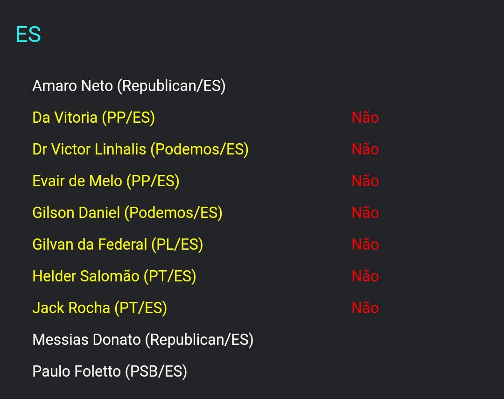Open Dr Victor Linhalis (Podemos/ES) entry
Viewport: 504px width, 399px height.
tap(140, 149)
